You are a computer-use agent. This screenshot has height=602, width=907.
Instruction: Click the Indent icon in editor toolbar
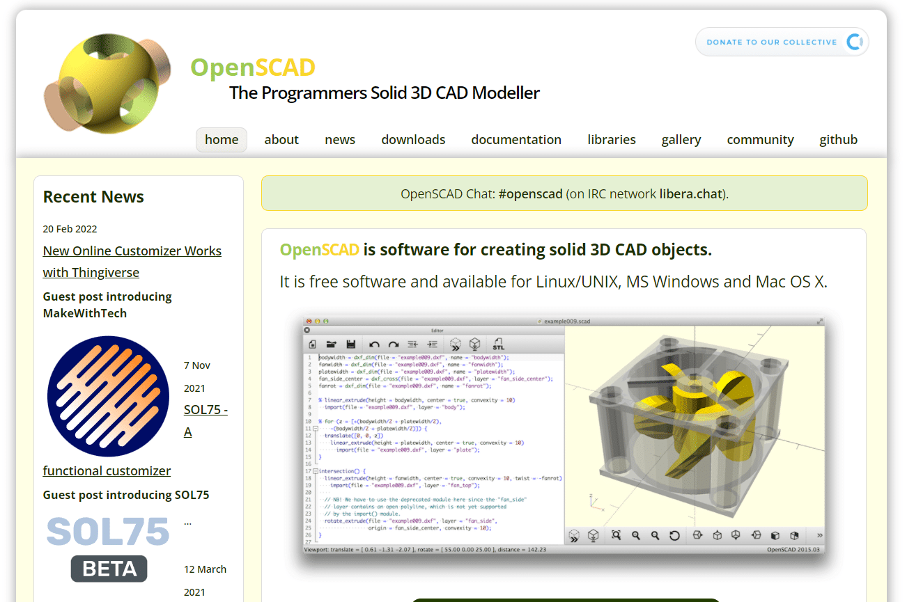point(432,344)
